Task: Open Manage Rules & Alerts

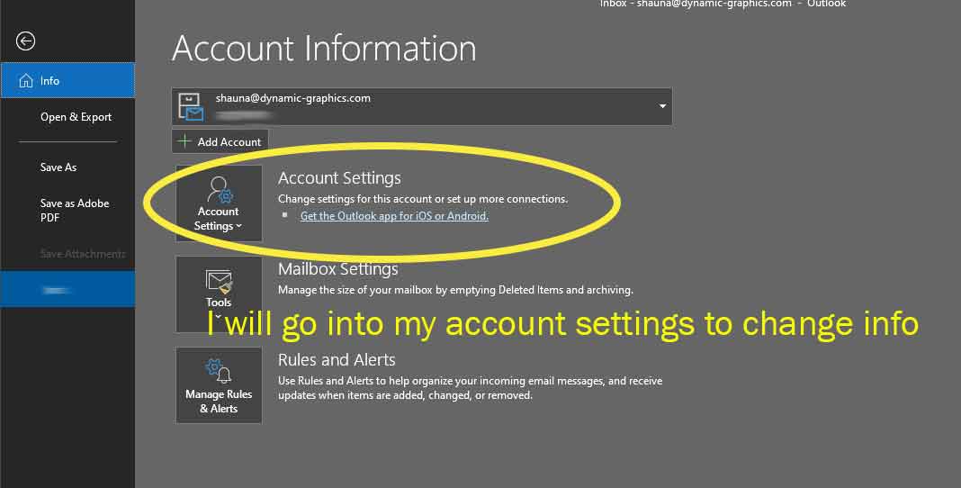Action: click(x=219, y=385)
